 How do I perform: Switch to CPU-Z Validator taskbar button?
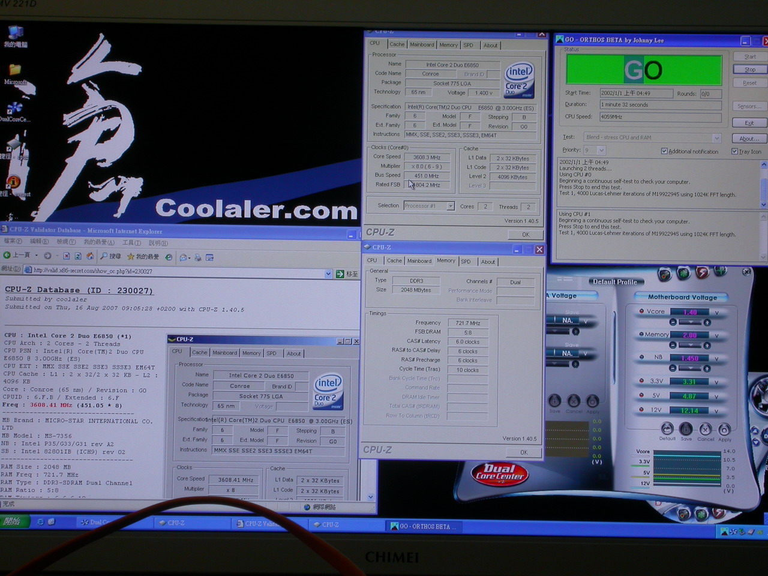[271, 524]
